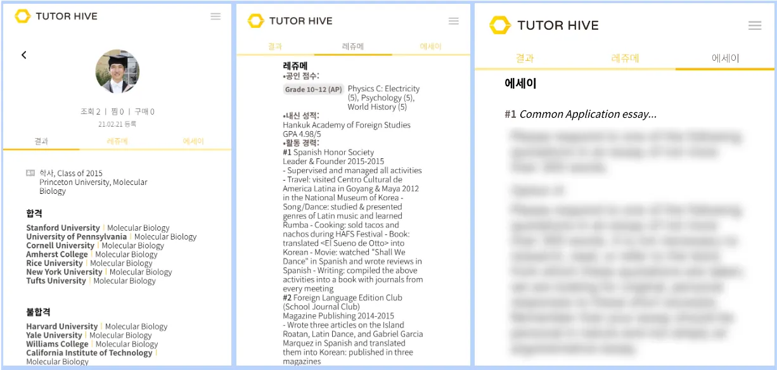
Task: Click the '21.02.21 등록' date text
Action: [117, 124]
